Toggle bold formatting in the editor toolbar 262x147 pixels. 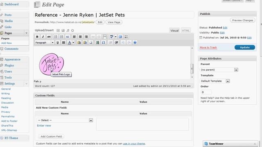(x=37, y=37)
